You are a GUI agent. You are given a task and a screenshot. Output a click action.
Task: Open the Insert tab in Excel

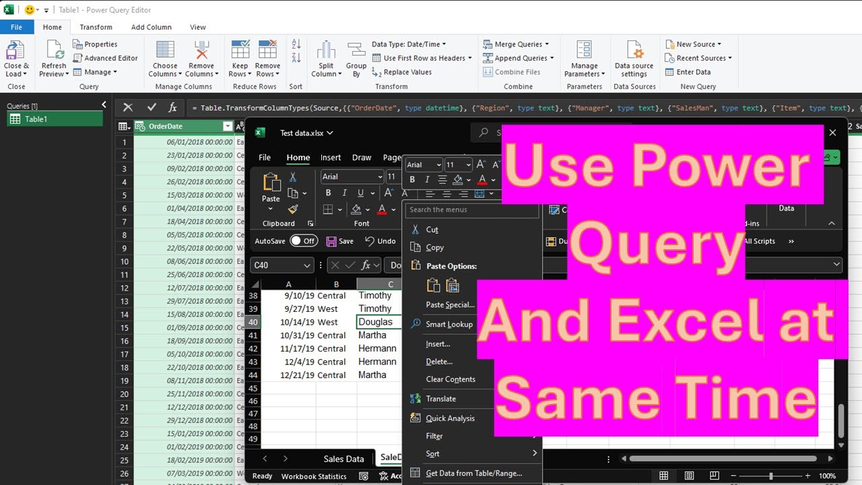pos(331,158)
